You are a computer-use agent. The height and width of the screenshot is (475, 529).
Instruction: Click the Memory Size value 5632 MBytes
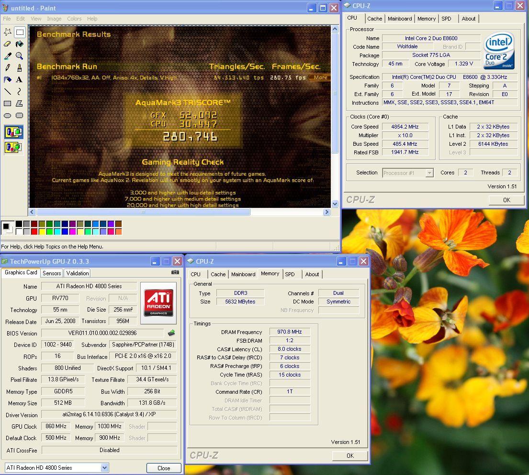[x=240, y=302]
